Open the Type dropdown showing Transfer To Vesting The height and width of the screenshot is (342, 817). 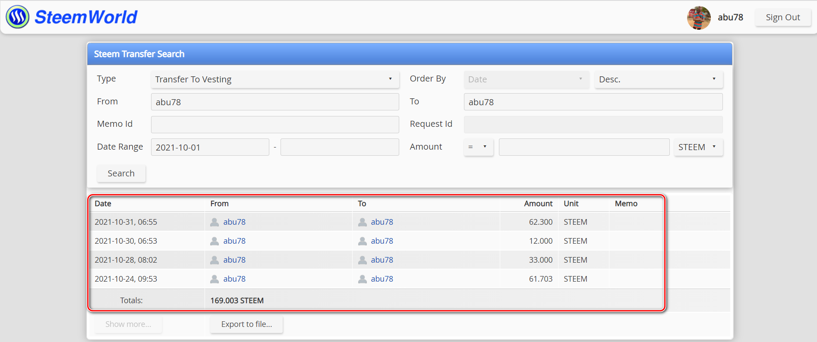pyautogui.click(x=275, y=79)
